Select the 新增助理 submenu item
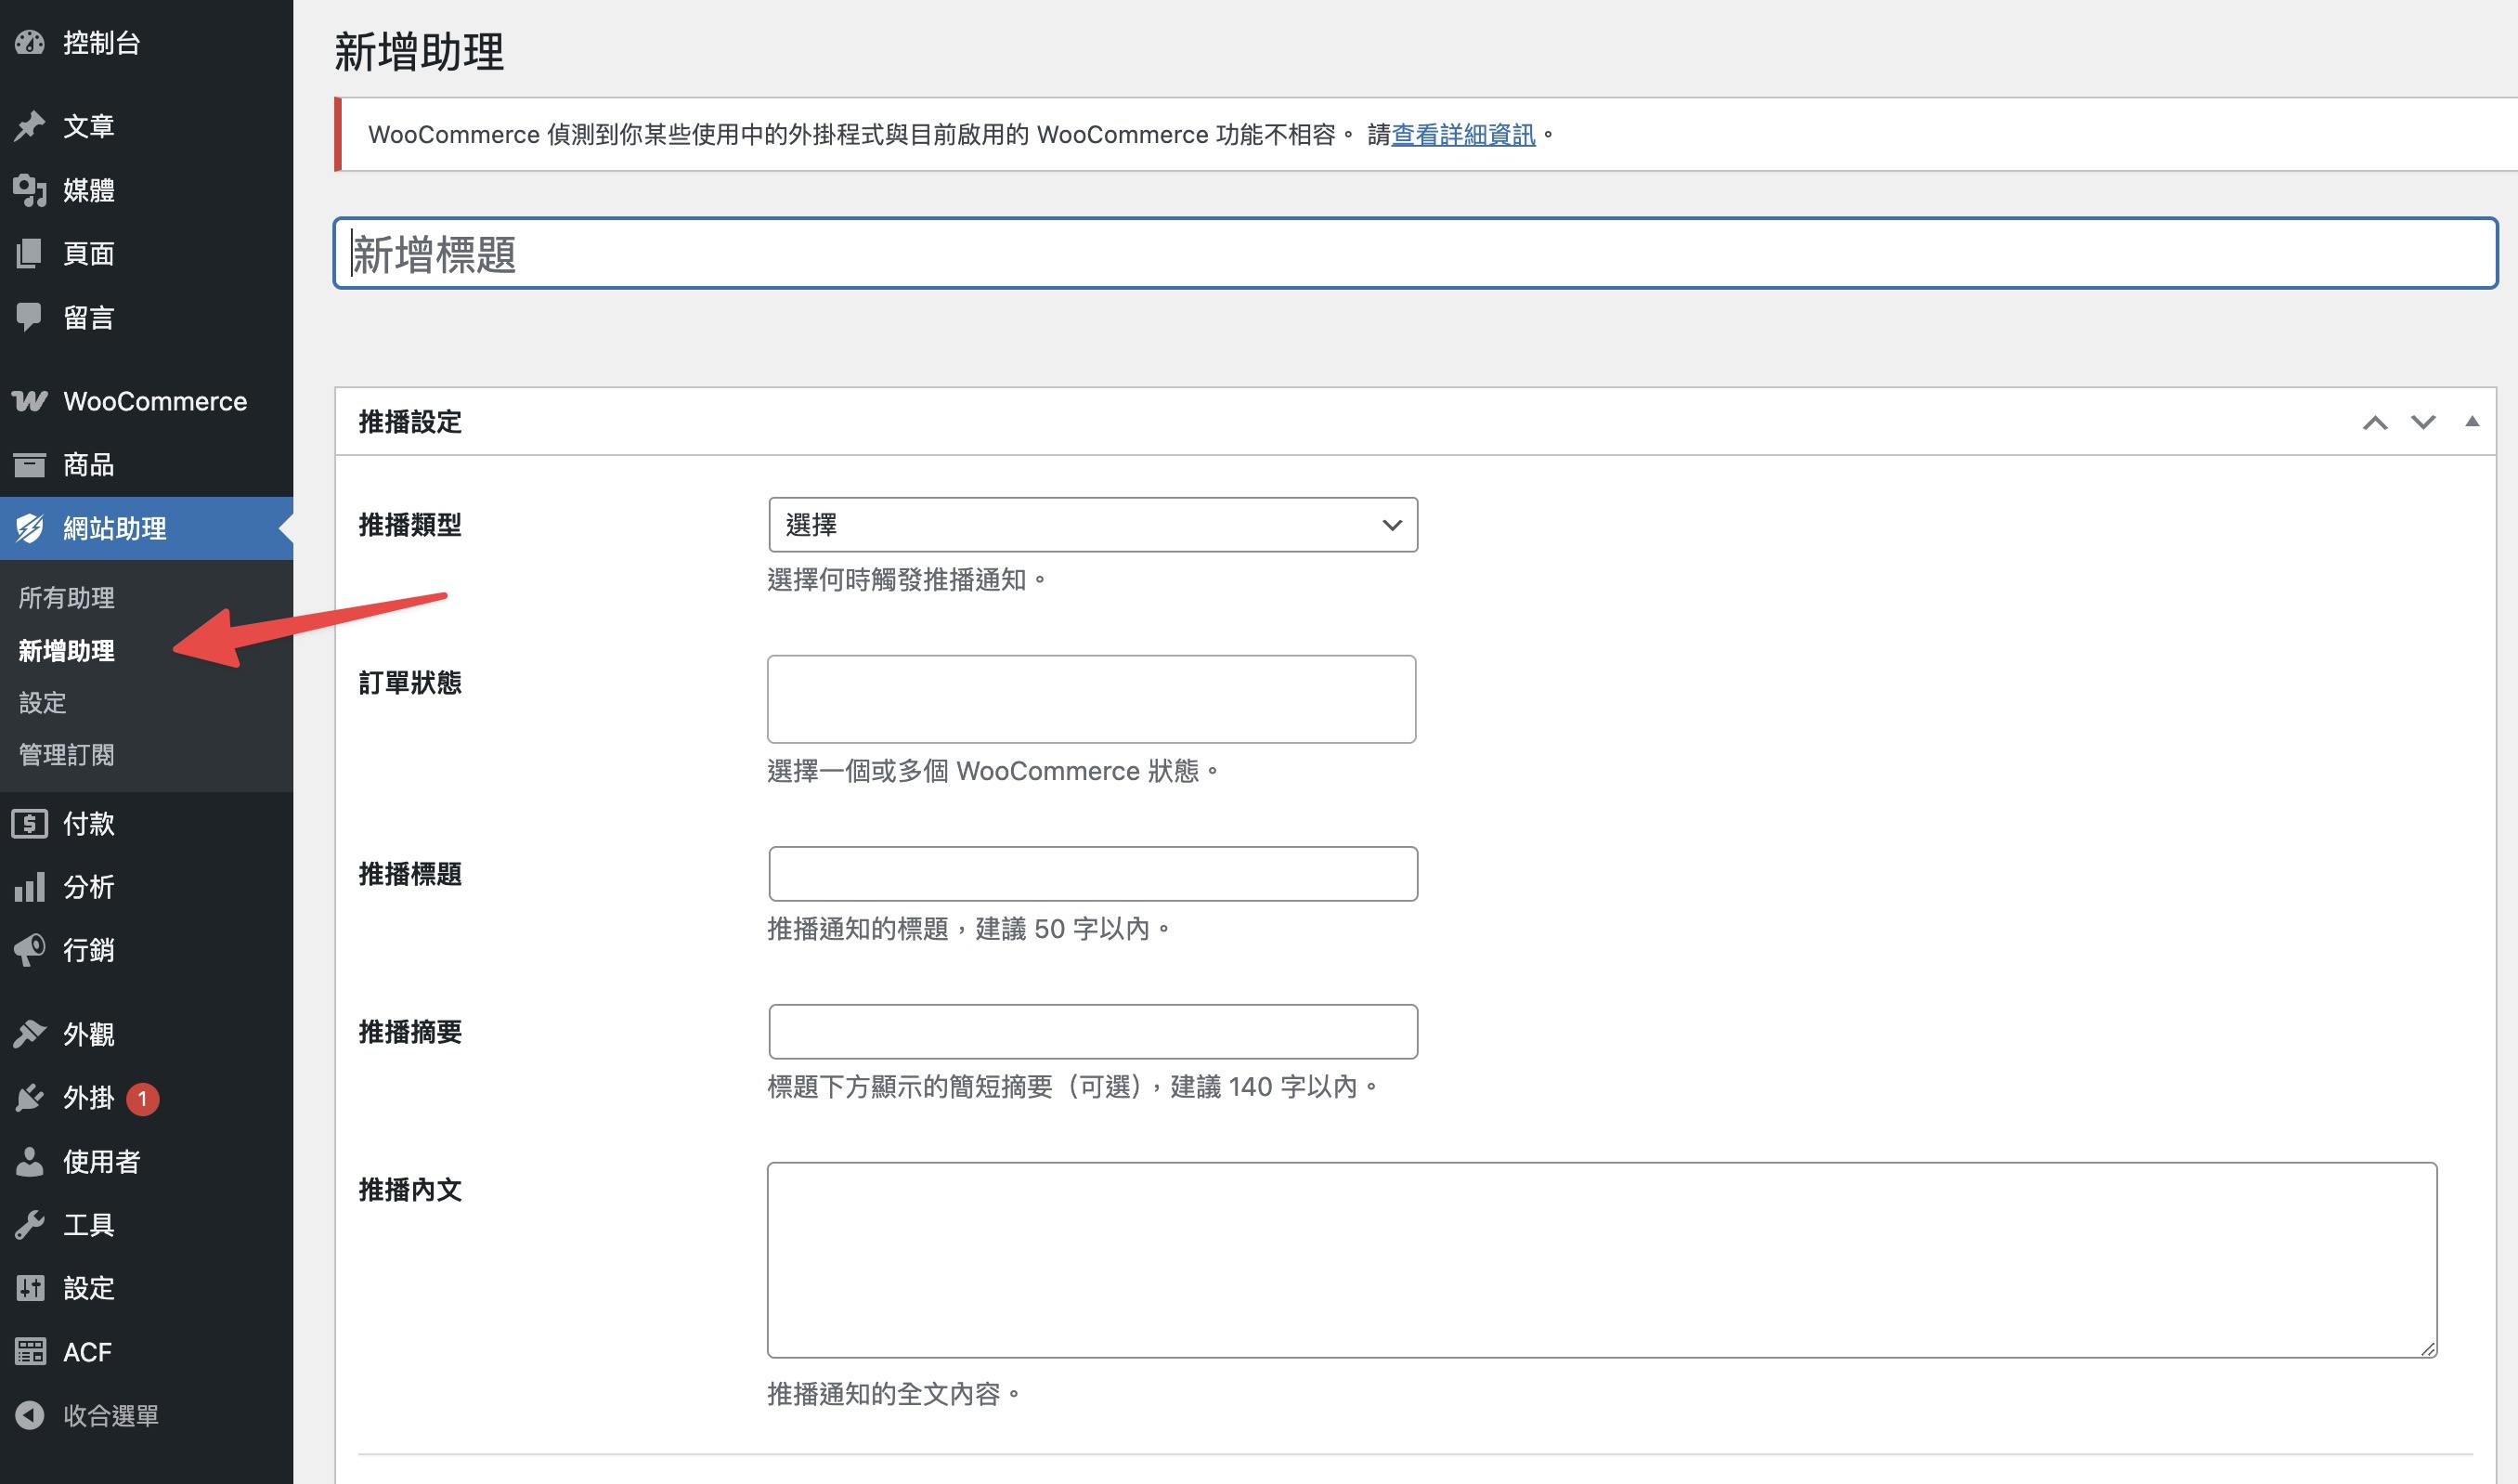 67,650
